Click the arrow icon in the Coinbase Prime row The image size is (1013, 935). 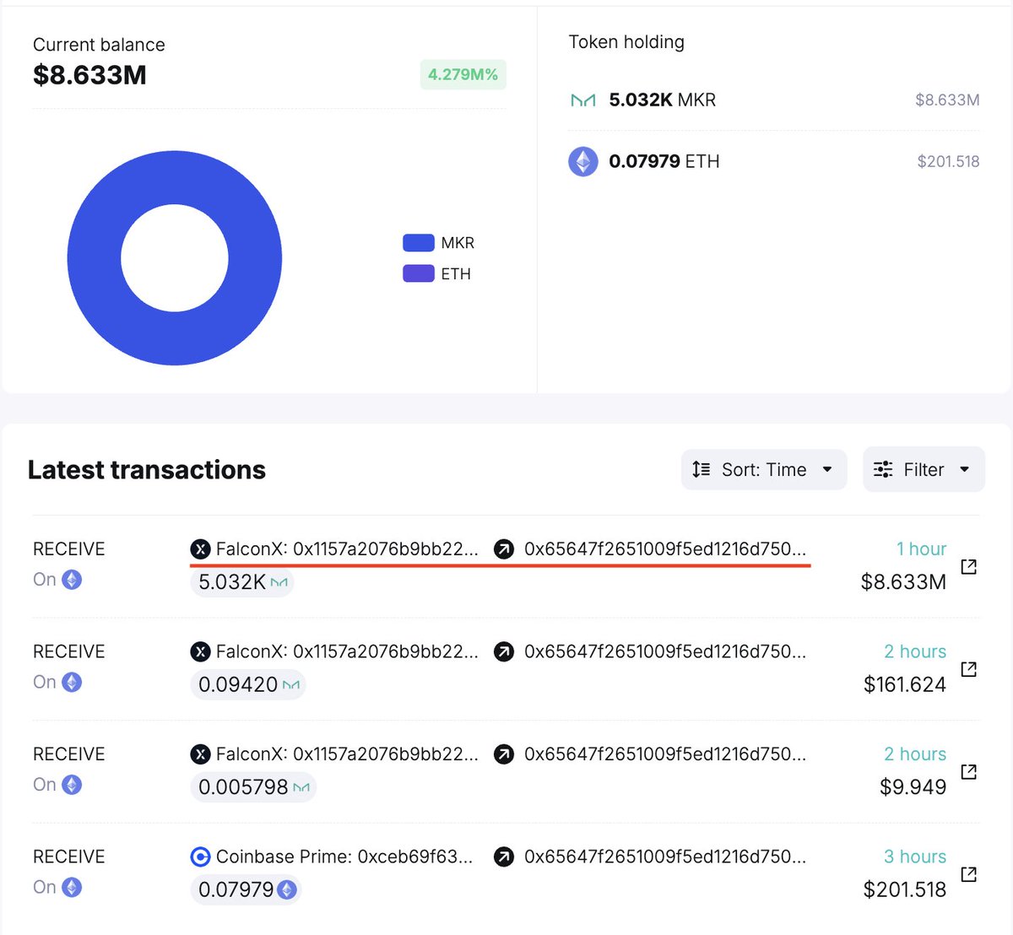coord(504,857)
